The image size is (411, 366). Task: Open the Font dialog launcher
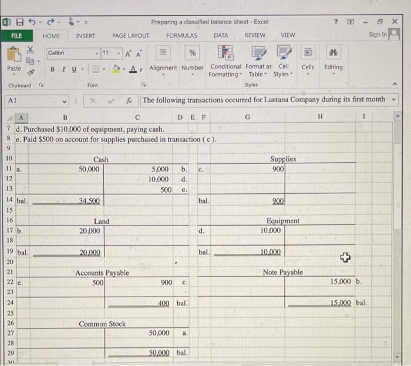coord(143,85)
